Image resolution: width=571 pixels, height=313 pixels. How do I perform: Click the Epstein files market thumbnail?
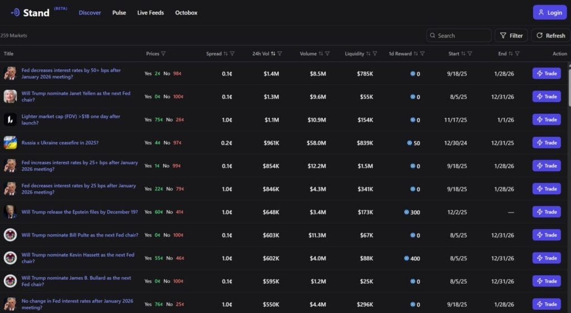10,212
